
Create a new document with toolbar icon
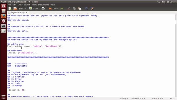(x=10, y=9)
